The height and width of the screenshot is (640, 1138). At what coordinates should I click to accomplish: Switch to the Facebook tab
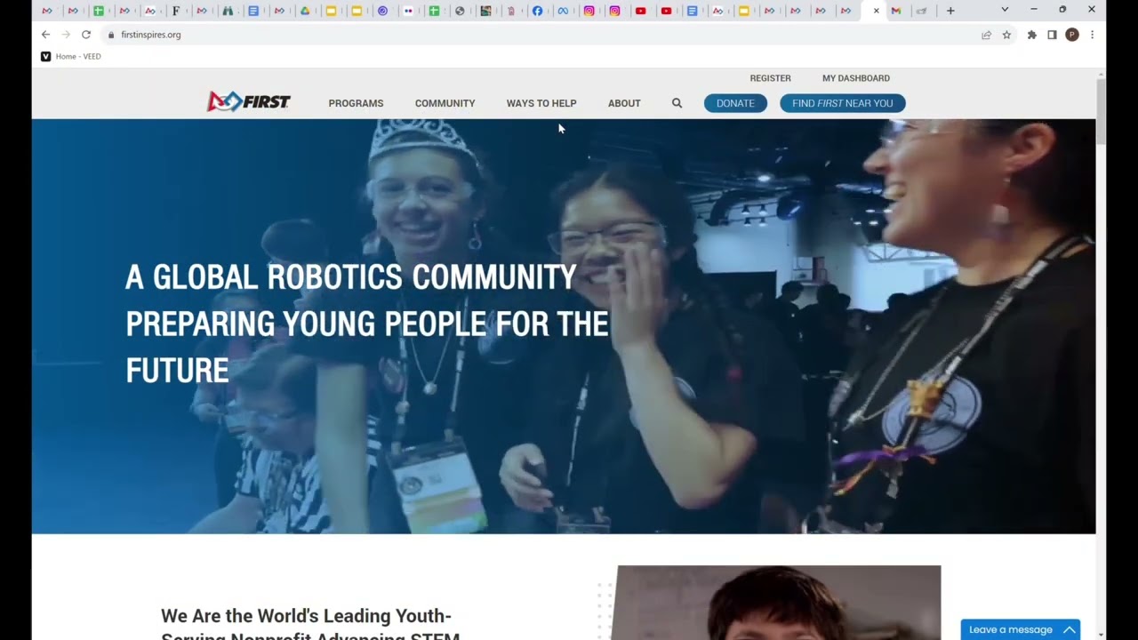coord(537,11)
